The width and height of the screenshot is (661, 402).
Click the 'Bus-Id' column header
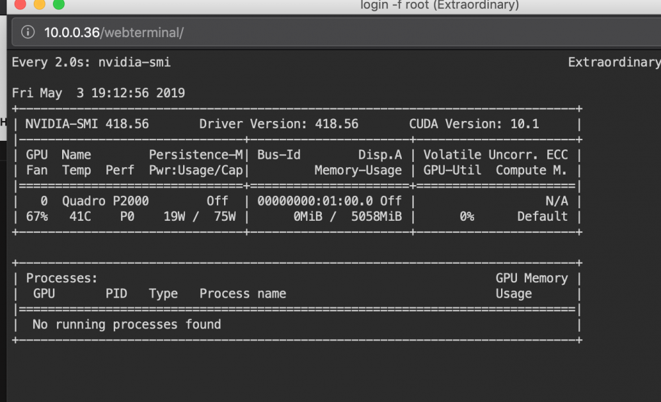coord(279,155)
